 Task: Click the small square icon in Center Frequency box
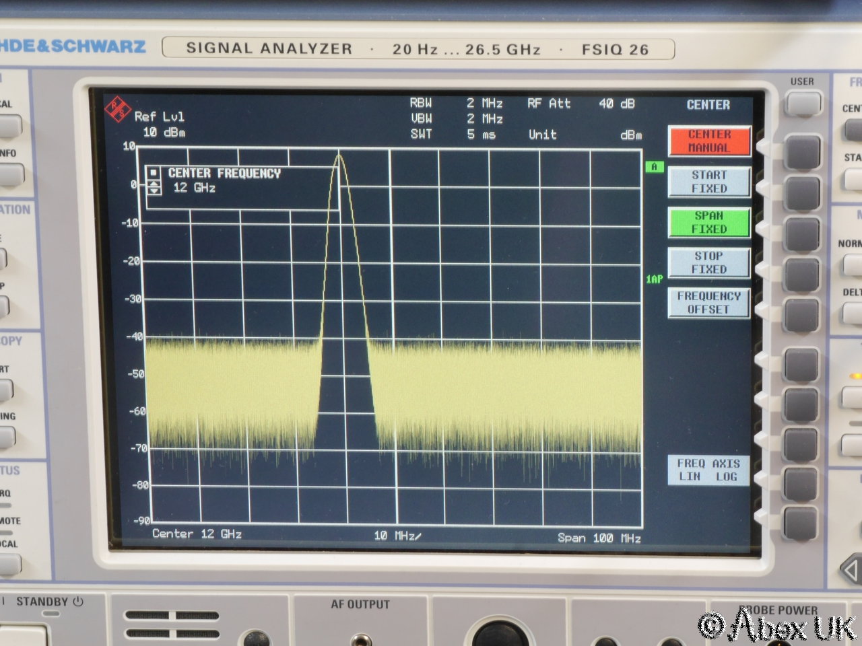(x=154, y=173)
